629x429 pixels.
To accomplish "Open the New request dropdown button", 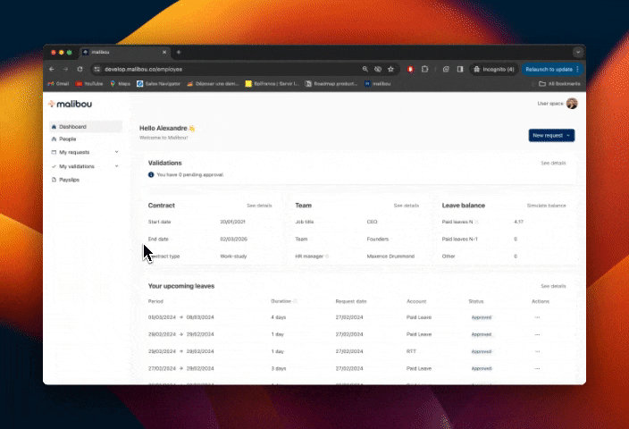I will pos(551,135).
